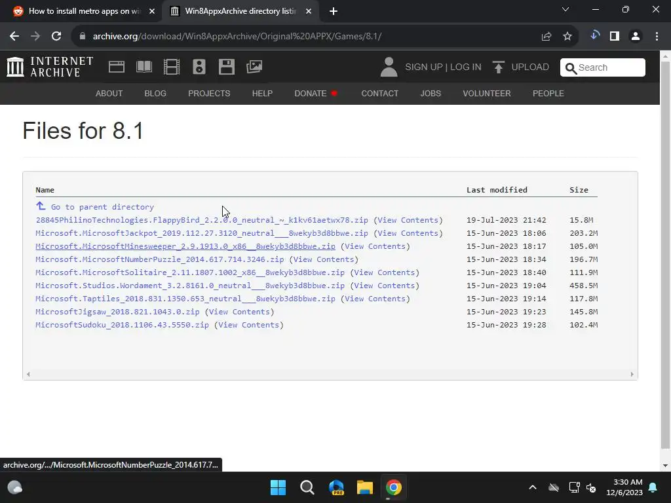Open the PROJECTS menu item

[x=209, y=93]
